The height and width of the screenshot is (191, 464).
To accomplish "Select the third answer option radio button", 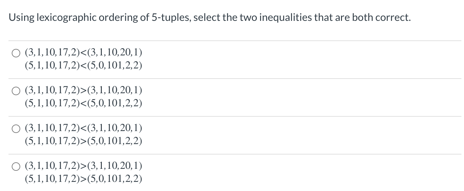I will tap(15, 128).
